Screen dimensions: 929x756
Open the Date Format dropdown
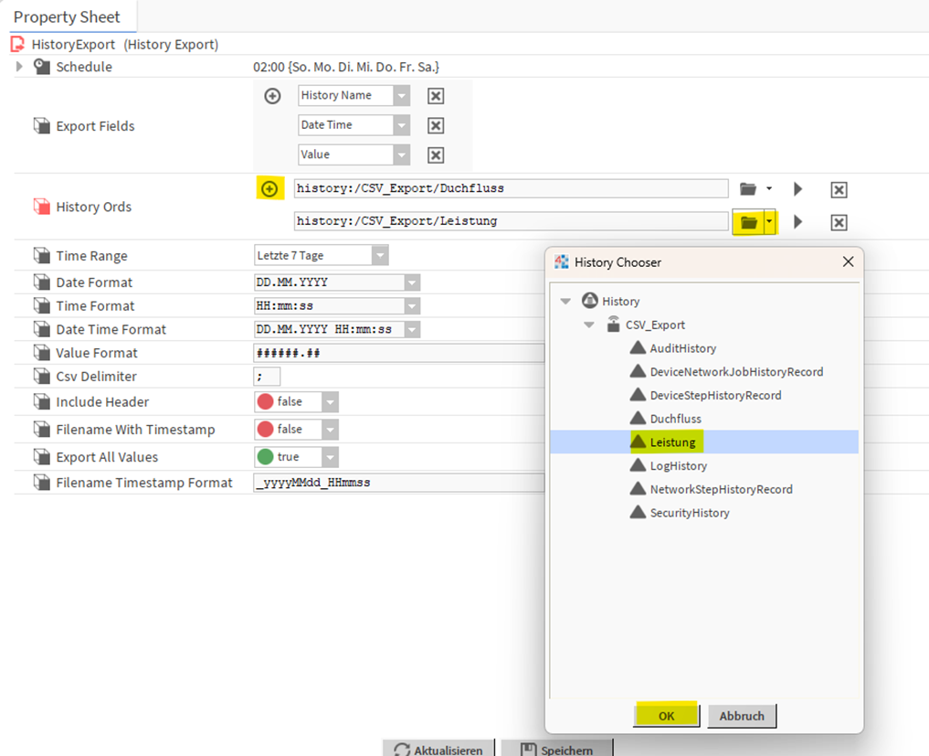click(412, 282)
